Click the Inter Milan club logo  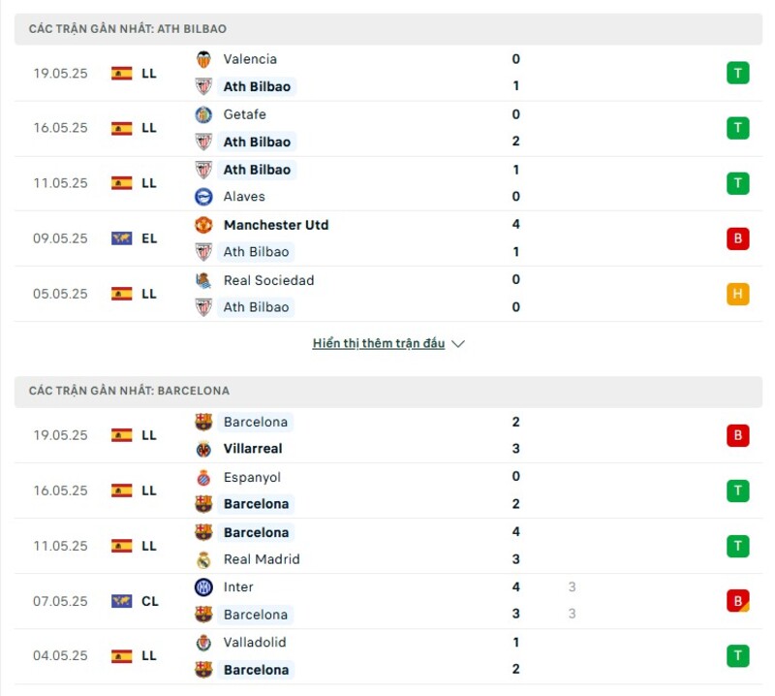click(203, 587)
